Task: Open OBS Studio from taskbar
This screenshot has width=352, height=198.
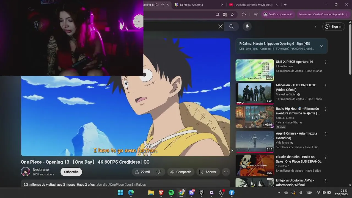Action: click(222, 193)
